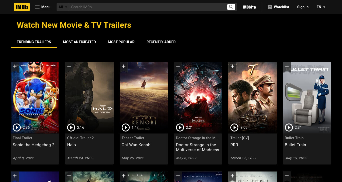Play the Obi-Wan Kenobi teaser trailer
The width and height of the screenshot is (342, 182).
[126, 127]
